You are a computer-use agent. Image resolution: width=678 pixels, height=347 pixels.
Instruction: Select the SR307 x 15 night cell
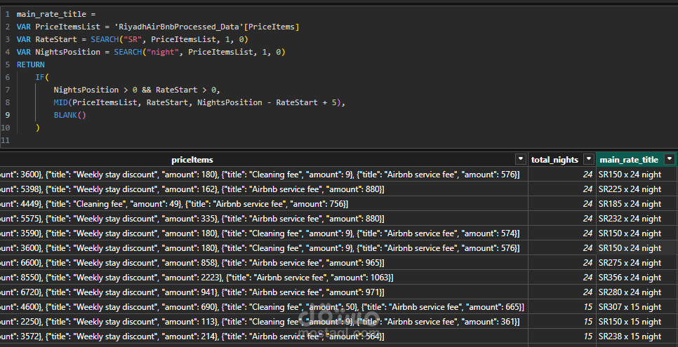[x=630, y=307]
